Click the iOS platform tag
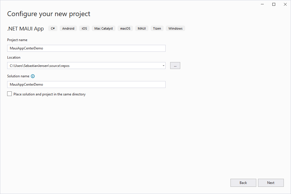This screenshot has height=194, width=291. (x=84, y=28)
